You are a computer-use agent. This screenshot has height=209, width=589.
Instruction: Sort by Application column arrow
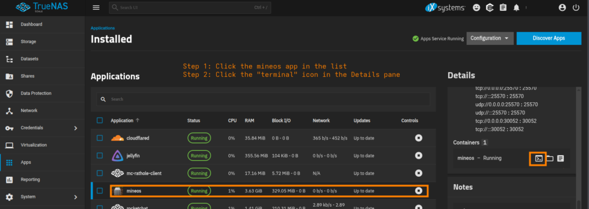[x=137, y=121]
